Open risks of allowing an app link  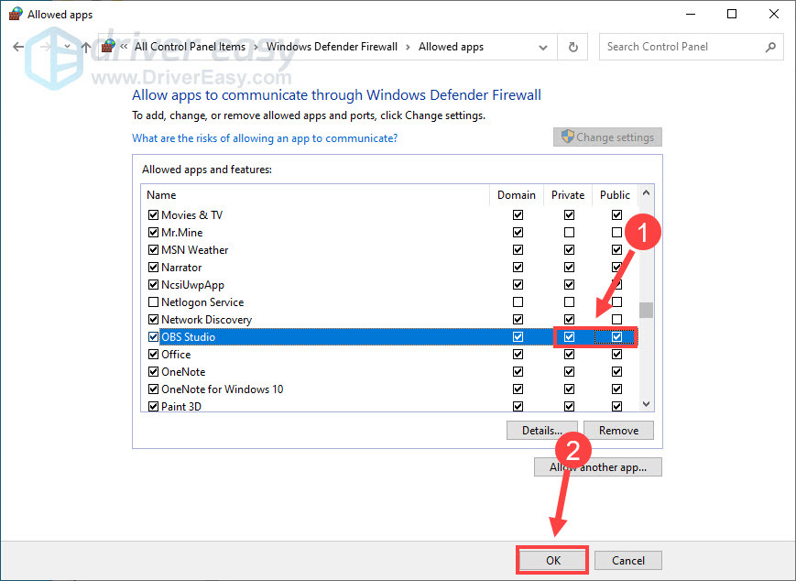(265, 138)
